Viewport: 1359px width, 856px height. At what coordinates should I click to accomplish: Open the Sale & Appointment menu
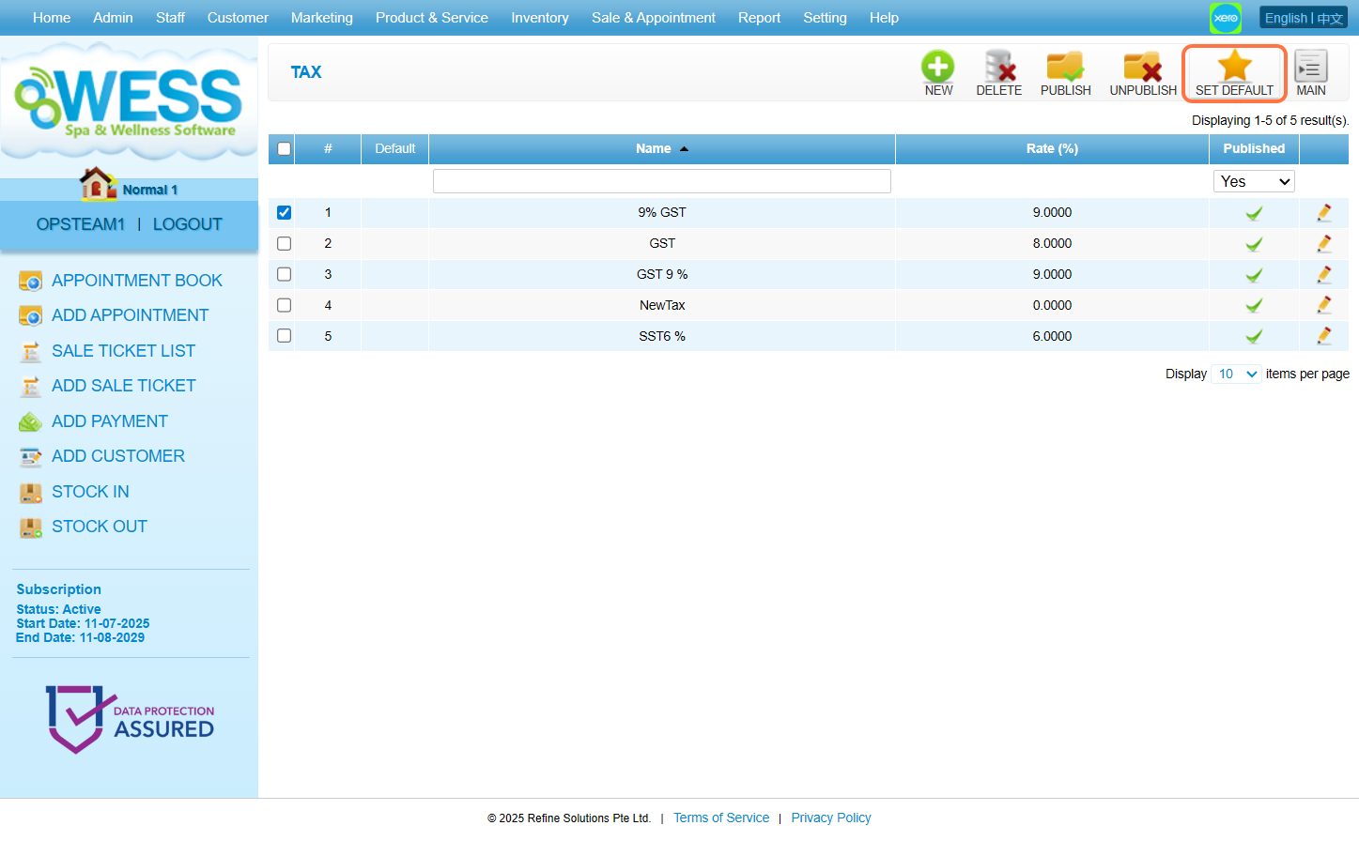click(x=653, y=18)
